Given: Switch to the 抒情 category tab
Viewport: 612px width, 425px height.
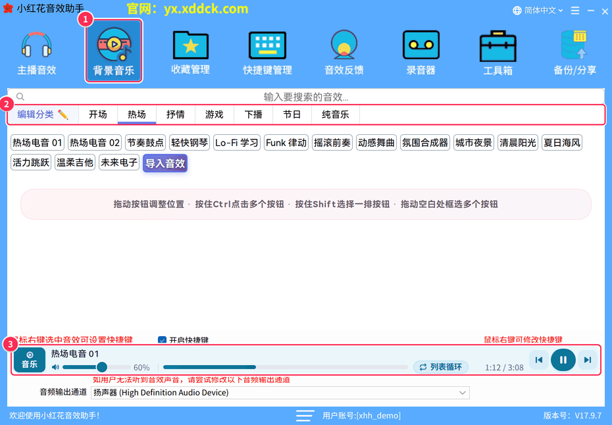Looking at the screenshot, I should [176, 114].
